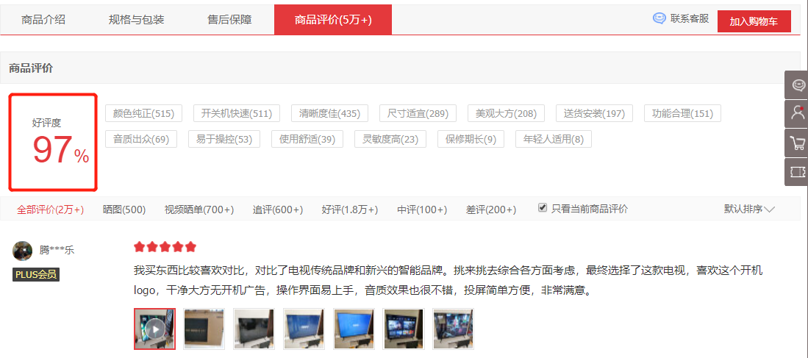Viewport: 808px width, 358px height.
Task: Select the 易于操控(53) tag
Action: coord(224,139)
